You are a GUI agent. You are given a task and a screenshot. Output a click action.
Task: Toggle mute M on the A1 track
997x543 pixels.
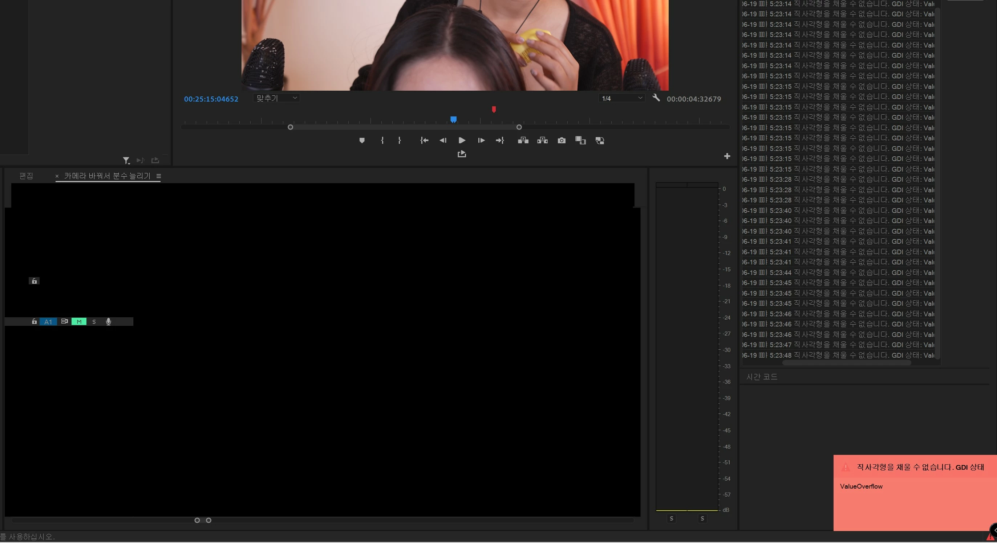(79, 321)
